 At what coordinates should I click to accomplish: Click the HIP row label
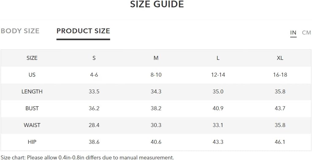(x=32, y=142)
